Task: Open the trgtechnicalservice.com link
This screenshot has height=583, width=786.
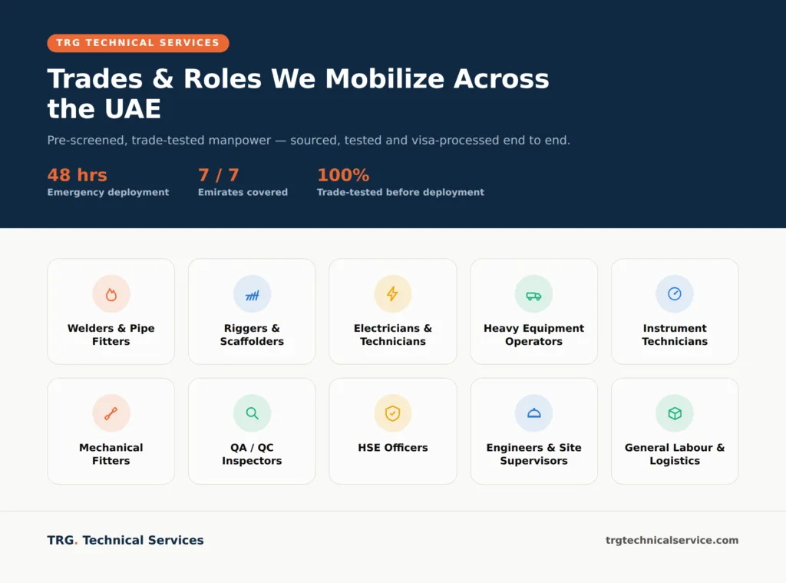Action: 672,540
